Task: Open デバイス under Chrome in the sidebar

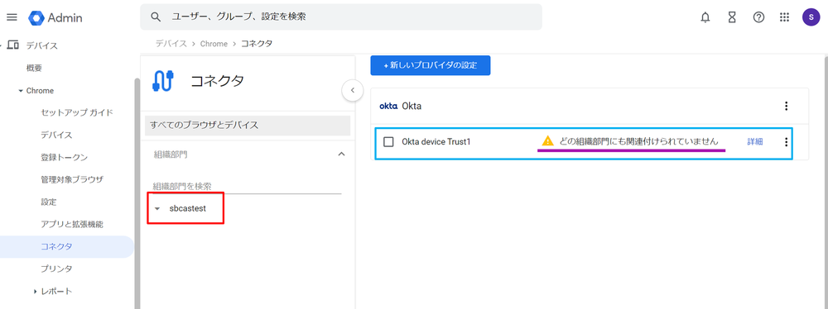Action: (x=56, y=135)
